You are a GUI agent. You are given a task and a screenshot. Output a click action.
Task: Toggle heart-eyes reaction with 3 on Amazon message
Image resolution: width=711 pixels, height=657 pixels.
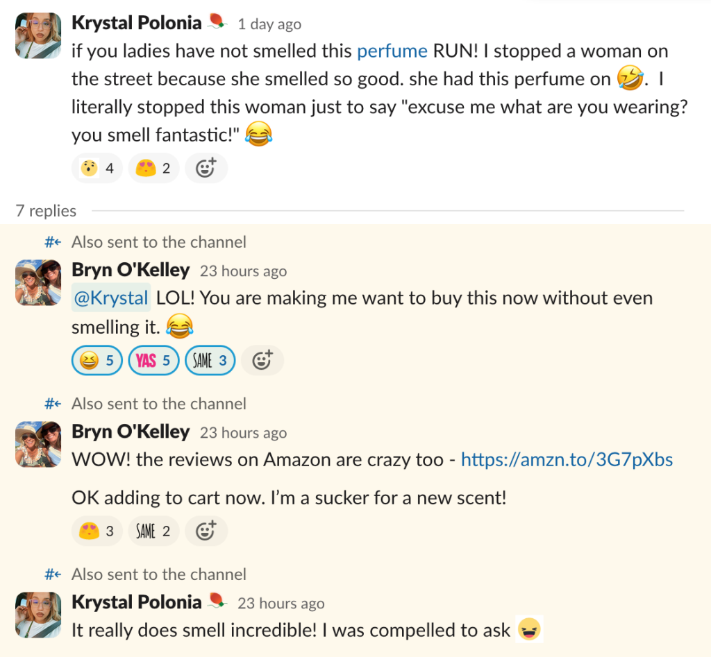coord(97,531)
